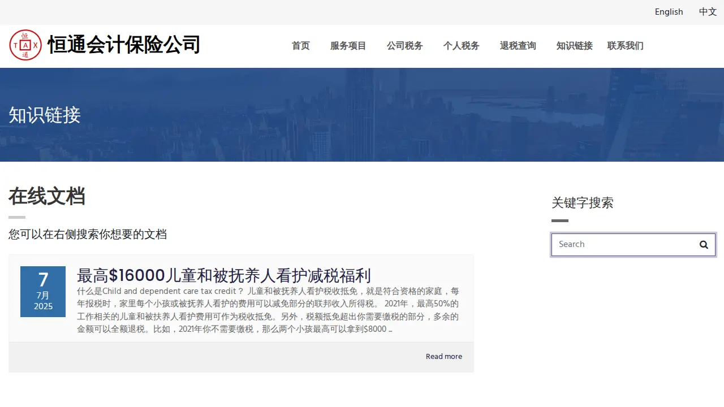724x407 pixels.
Task: Open the 服务项目 menu
Action: 348,46
